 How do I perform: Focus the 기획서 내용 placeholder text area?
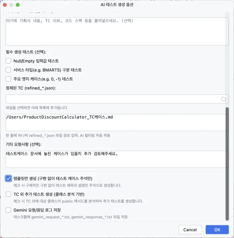[117, 31]
